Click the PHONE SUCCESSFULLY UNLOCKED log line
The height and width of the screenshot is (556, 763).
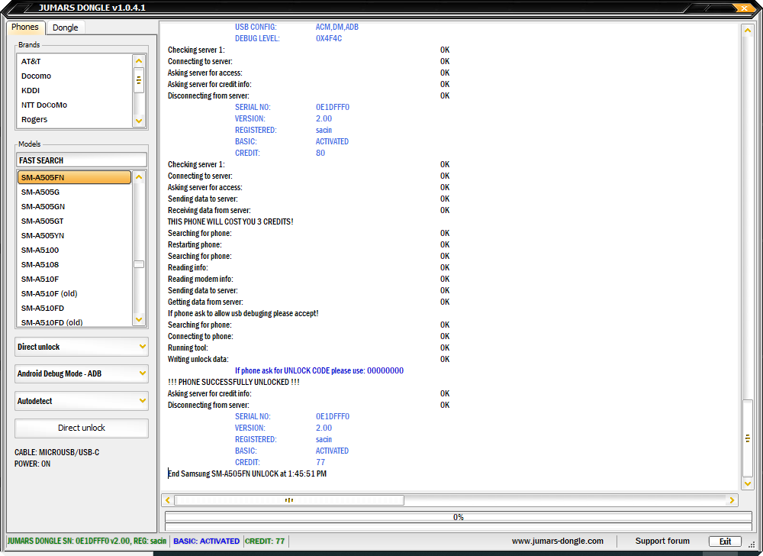(x=233, y=382)
